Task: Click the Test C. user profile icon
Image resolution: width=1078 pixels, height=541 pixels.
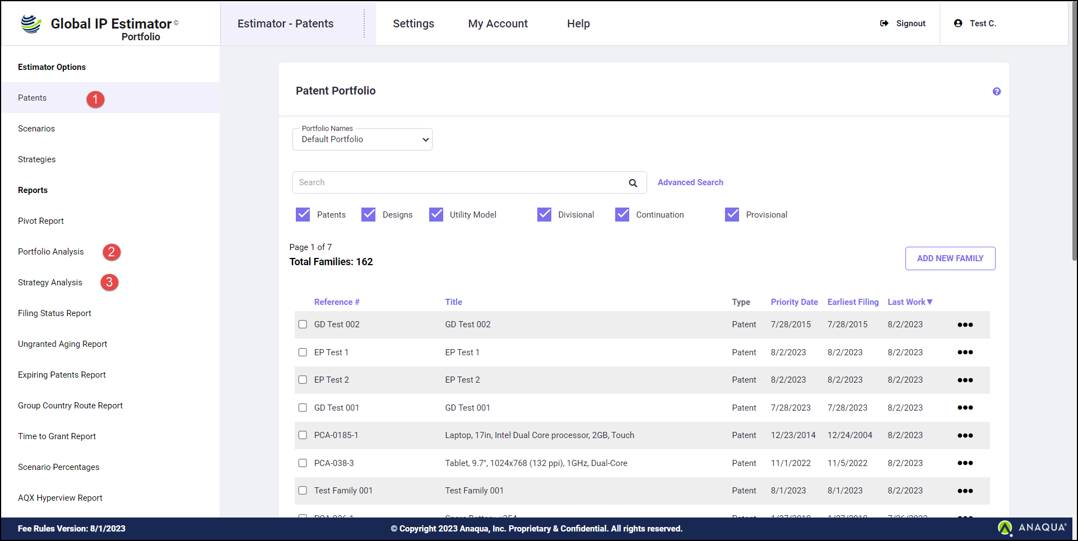Action: (x=958, y=23)
